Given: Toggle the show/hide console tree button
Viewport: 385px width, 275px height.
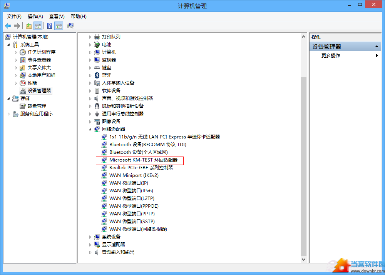Looking at the screenshot, I should 38,26.
